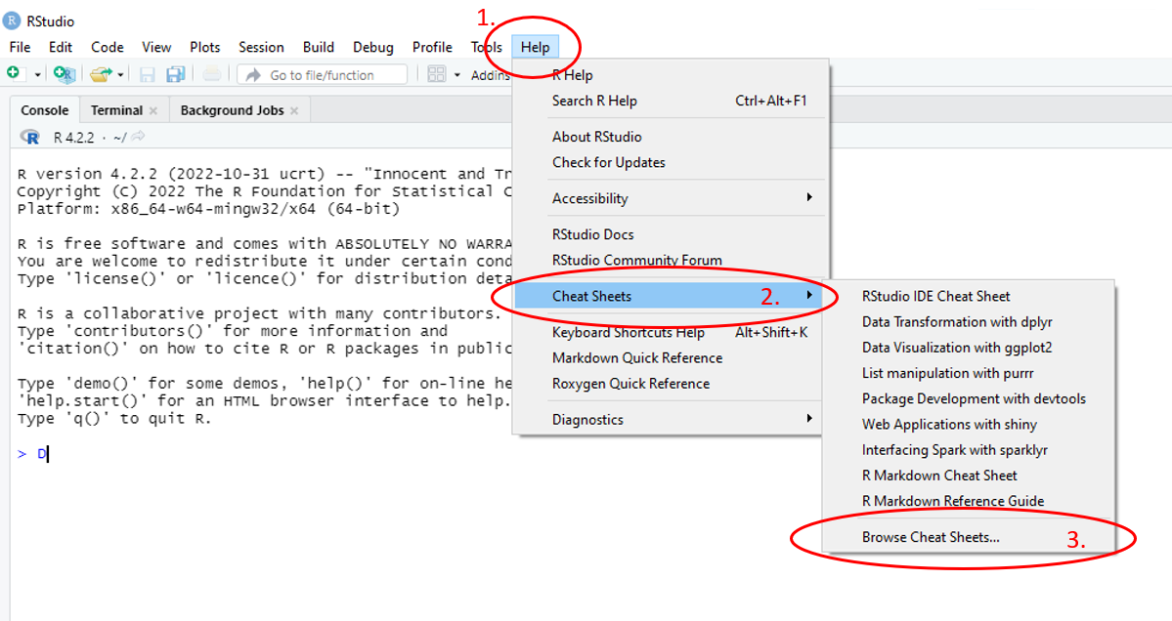Open Interfacing Spark with sparklyr
The height and width of the screenshot is (621, 1172).
[x=969, y=449]
